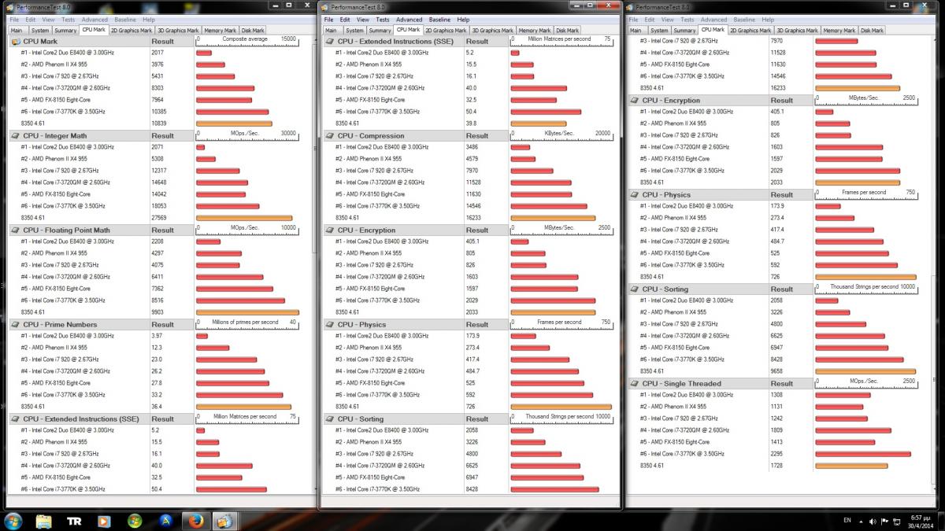Click Result column header beside CPU Mark
This screenshot has width=945, height=531.
click(x=163, y=41)
